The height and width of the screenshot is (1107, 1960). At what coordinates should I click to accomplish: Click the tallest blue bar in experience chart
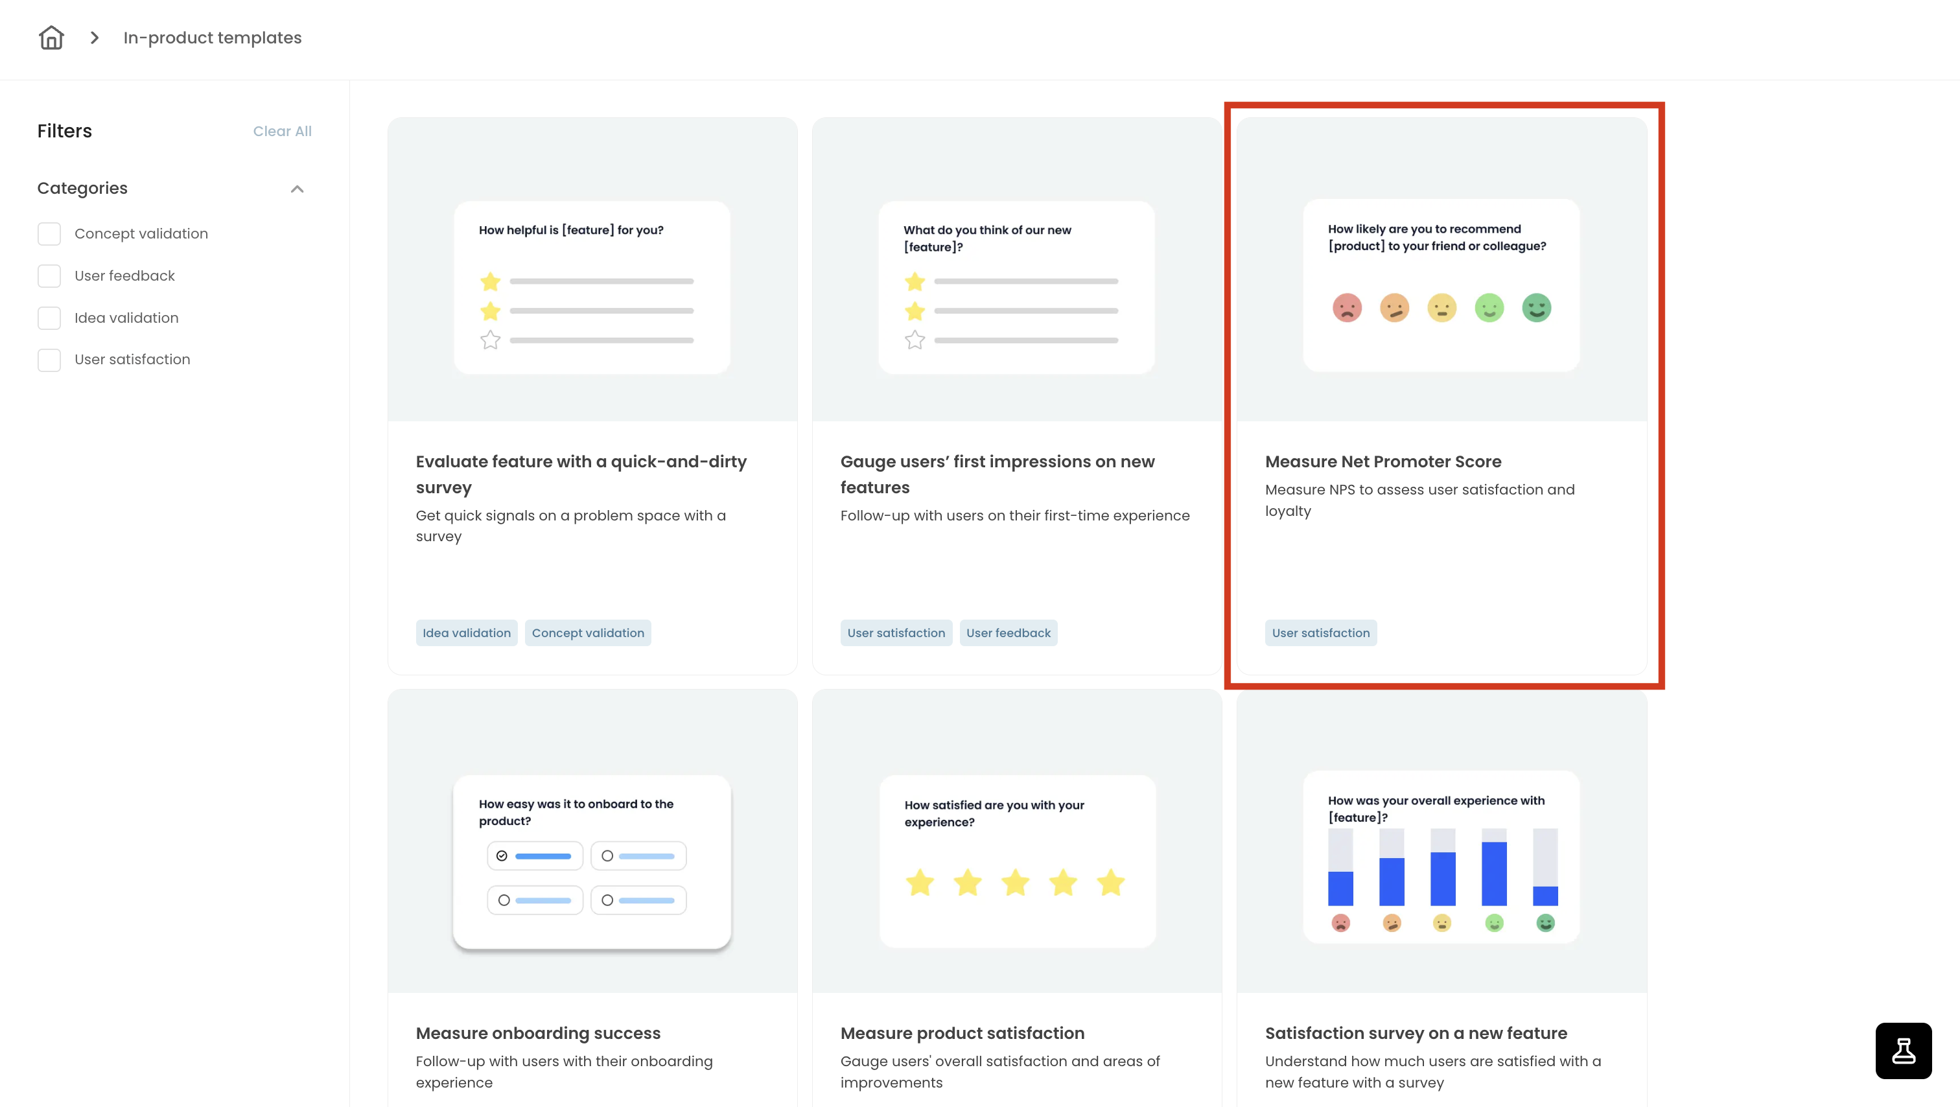click(x=1493, y=874)
